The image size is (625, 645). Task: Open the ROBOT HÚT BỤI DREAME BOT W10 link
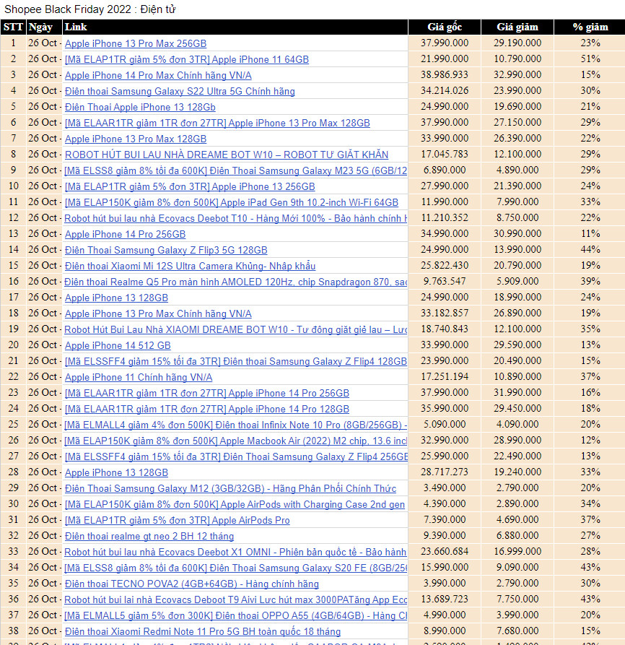tap(227, 155)
